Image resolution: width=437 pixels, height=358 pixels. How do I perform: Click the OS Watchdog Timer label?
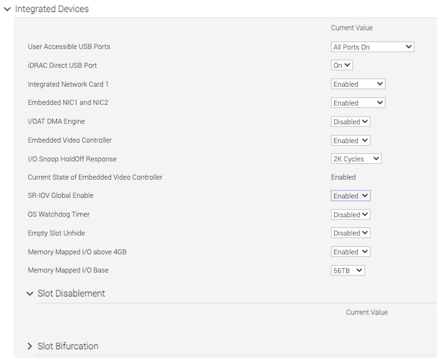pyautogui.click(x=59, y=215)
